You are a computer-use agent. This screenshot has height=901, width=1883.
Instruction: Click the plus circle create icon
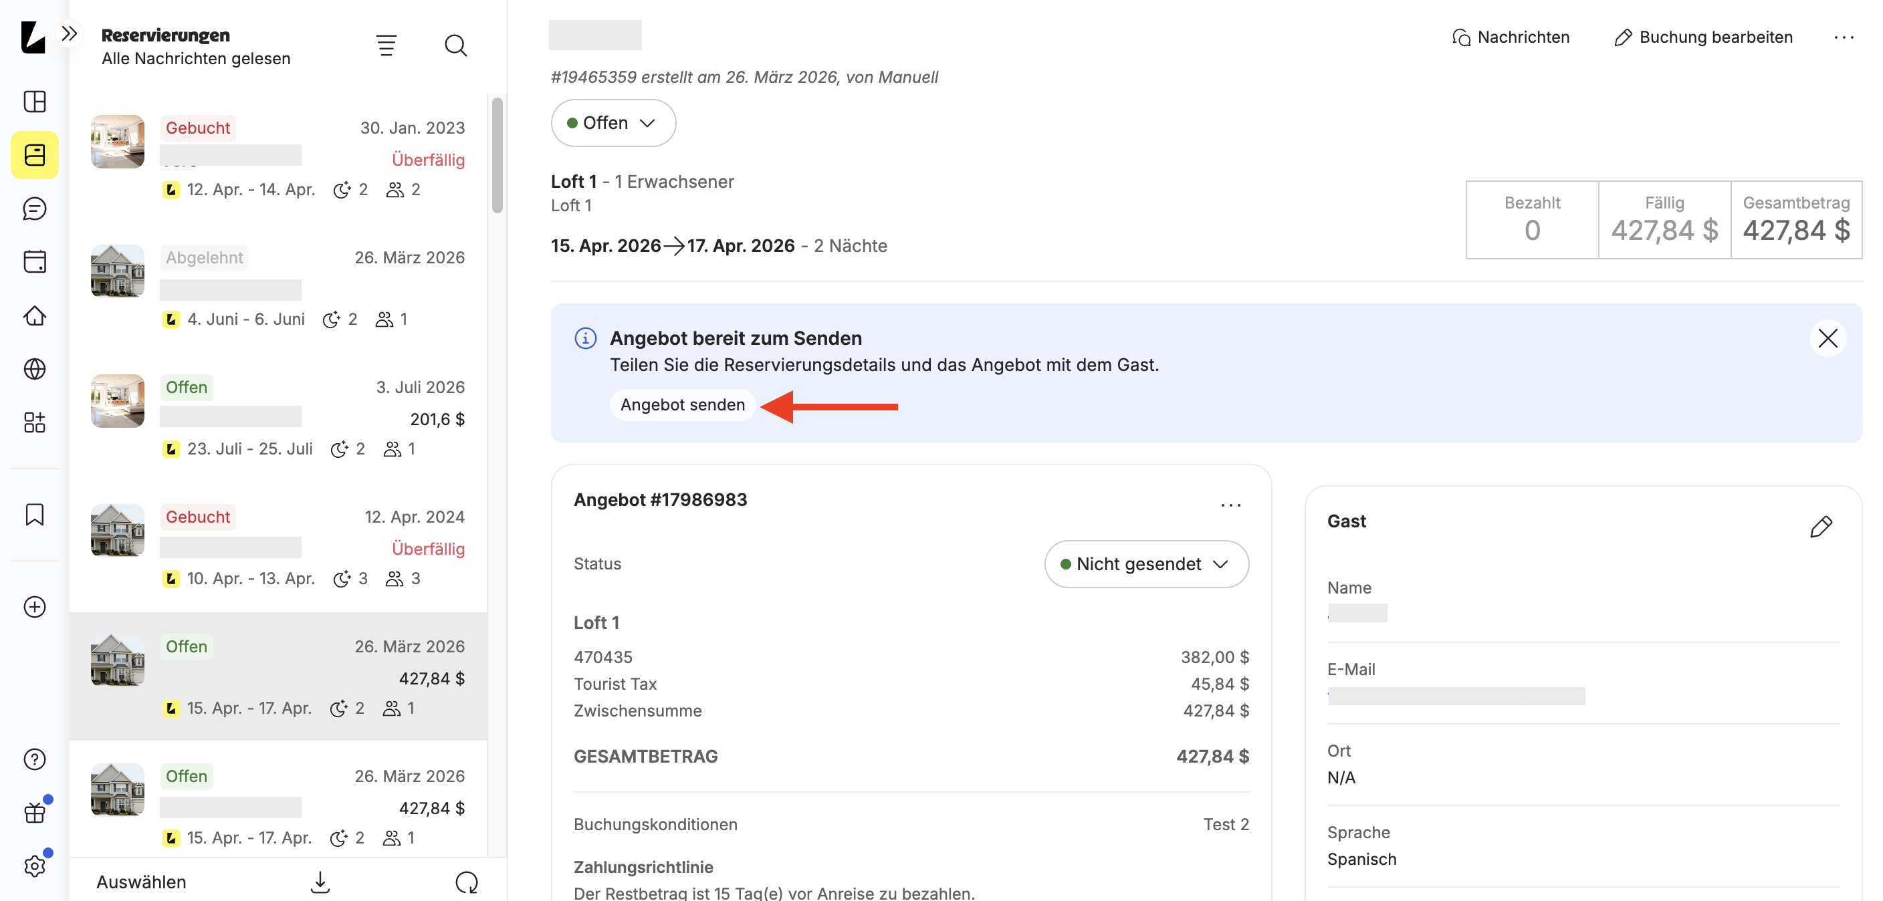click(x=34, y=608)
